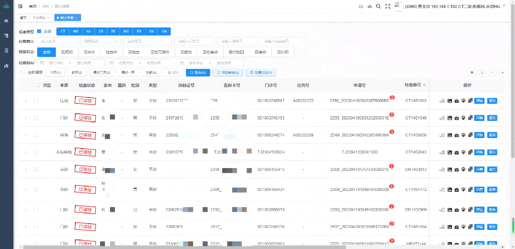Click the checklist icon in row CT1451093
The height and width of the screenshot is (249, 515).
point(442,101)
